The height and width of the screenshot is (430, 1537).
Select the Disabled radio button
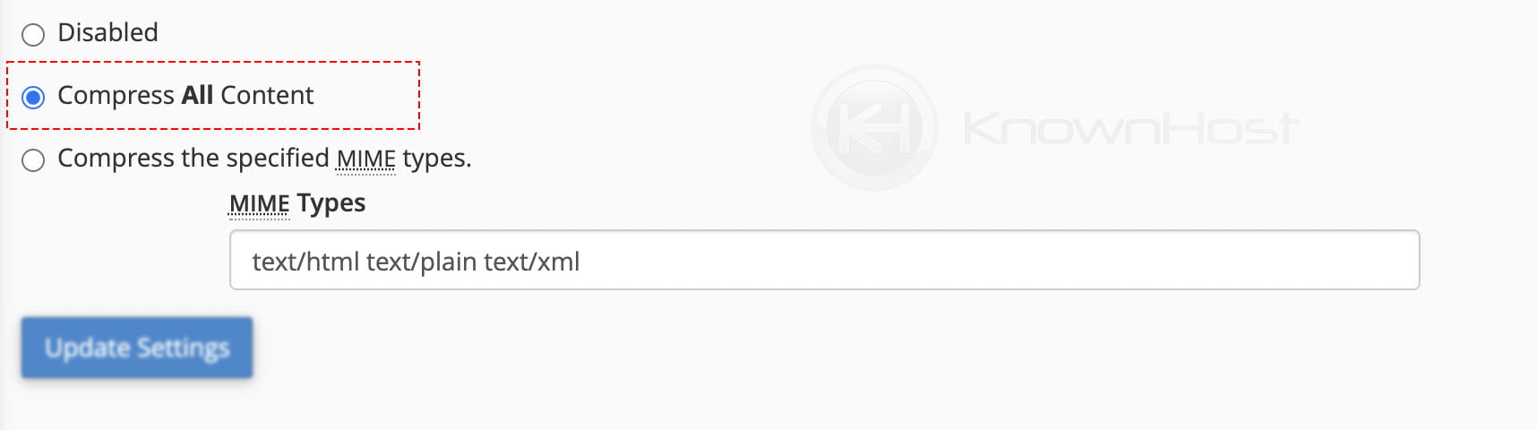pyautogui.click(x=33, y=35)
